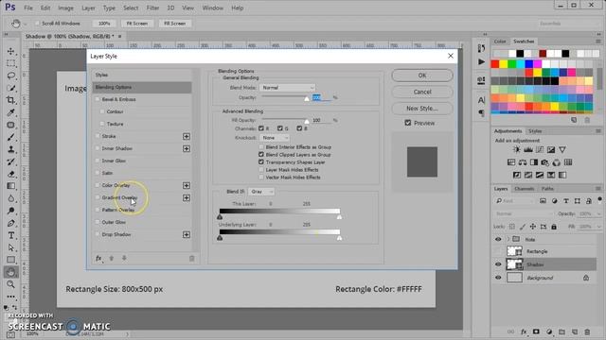606x340 pixels.
Task: Click the trash icon in Layer Style dialog
Action: [191, 259]
